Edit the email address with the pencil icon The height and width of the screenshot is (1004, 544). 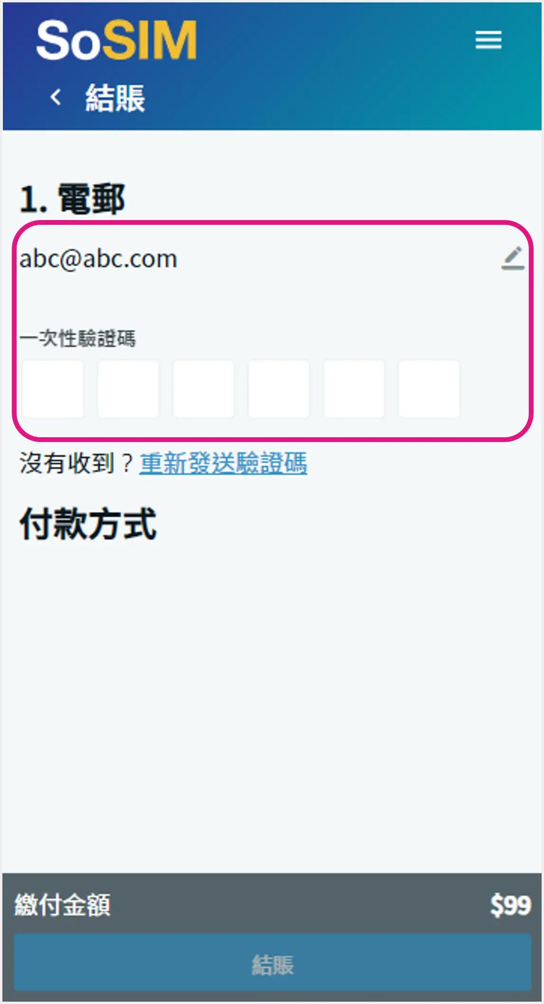pyautogui.click(x=513, y=258)
